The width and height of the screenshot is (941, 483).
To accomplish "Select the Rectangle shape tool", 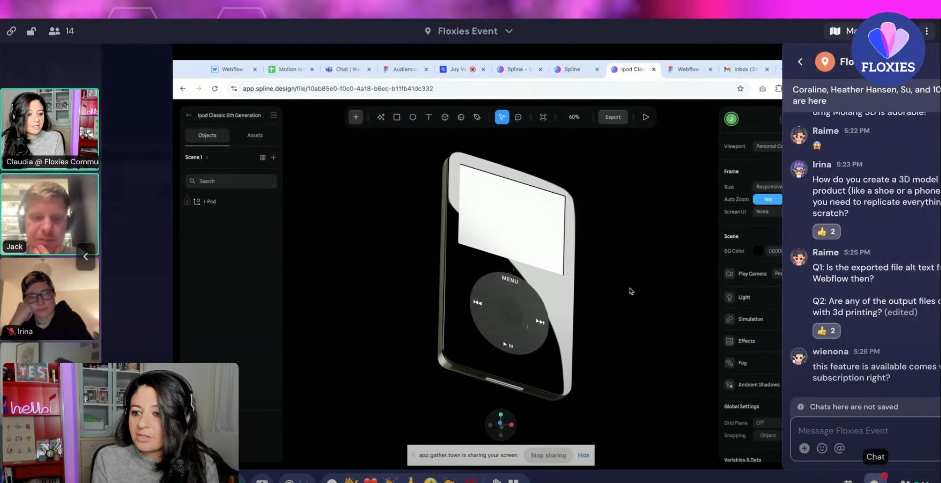I will click(x=397, y=117).
